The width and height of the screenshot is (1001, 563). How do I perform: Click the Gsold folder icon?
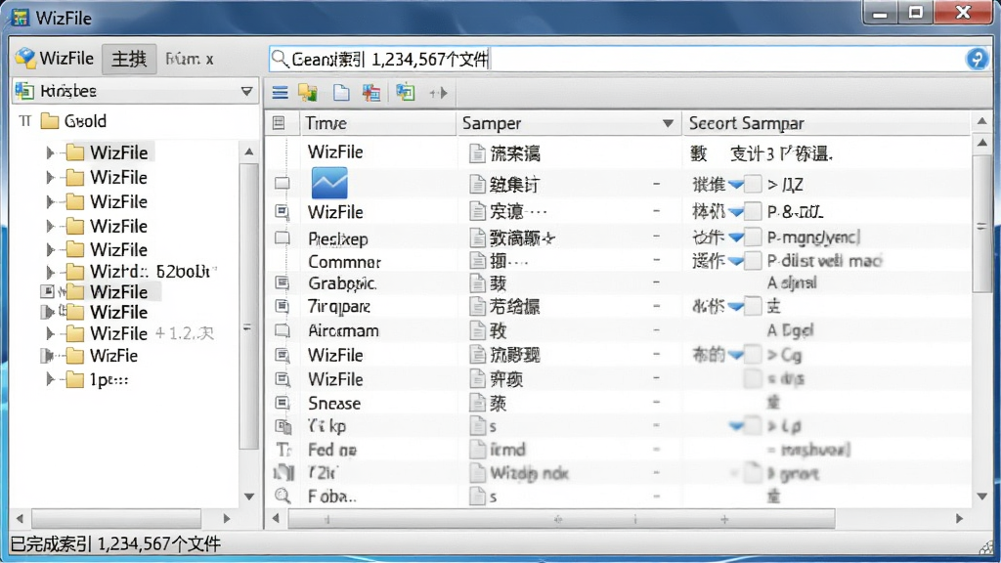(50, 120)
